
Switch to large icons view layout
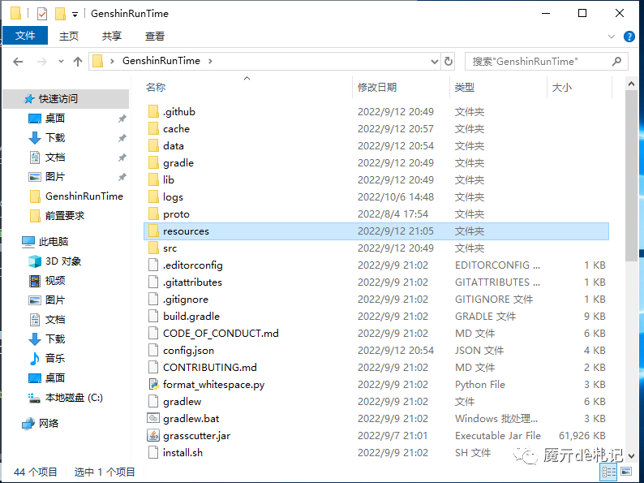(626, 471)
